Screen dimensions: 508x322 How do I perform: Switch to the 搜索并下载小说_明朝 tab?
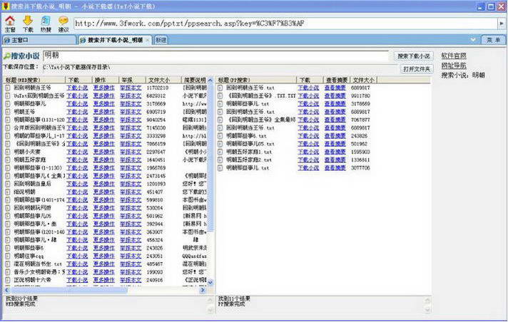(115, 40)
